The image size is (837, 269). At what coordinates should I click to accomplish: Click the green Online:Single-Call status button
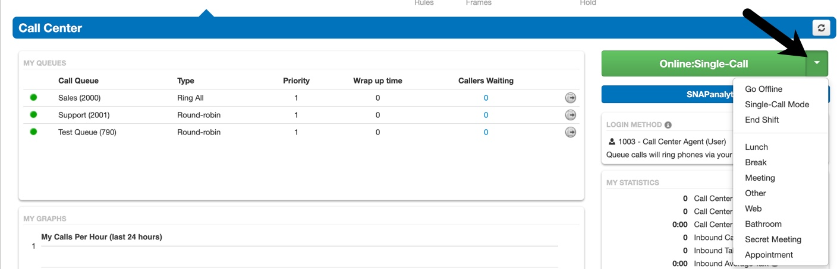tap(704, 63)
